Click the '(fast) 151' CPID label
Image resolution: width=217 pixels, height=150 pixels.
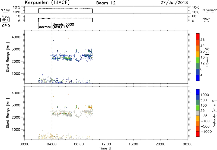61,27
